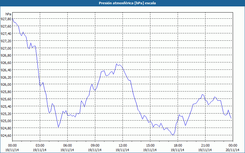Click the 15:00 time label

tap(150, 146)
